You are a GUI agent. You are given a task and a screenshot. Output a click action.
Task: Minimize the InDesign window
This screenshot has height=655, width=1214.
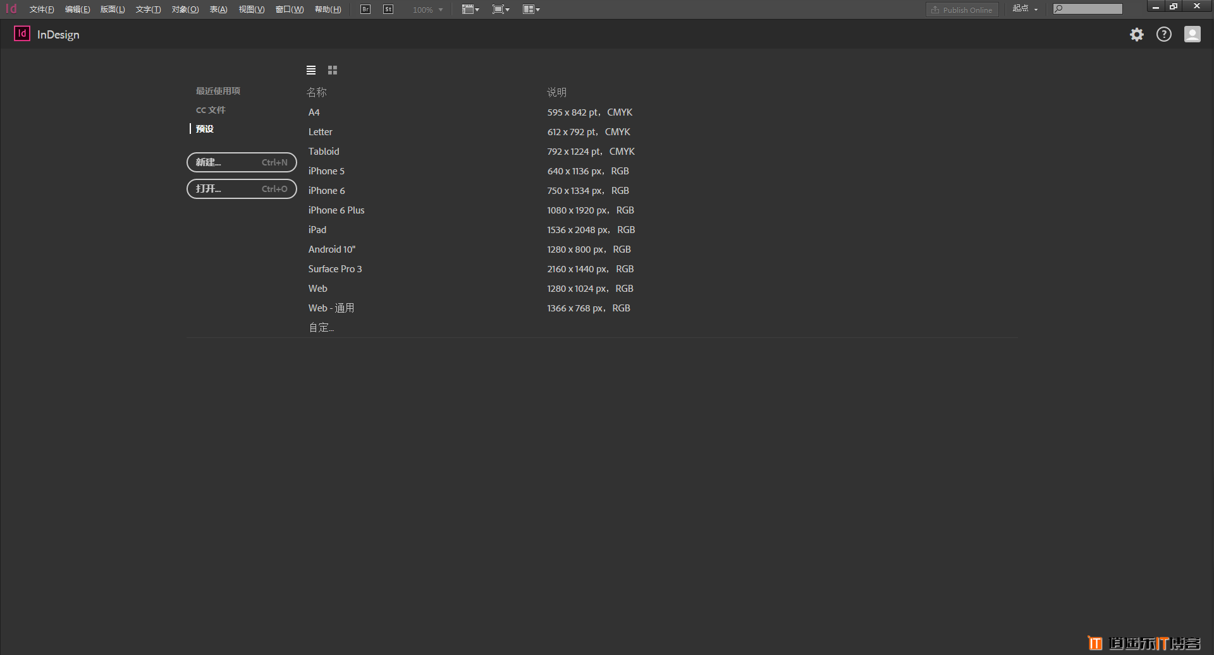point(1155,7)
